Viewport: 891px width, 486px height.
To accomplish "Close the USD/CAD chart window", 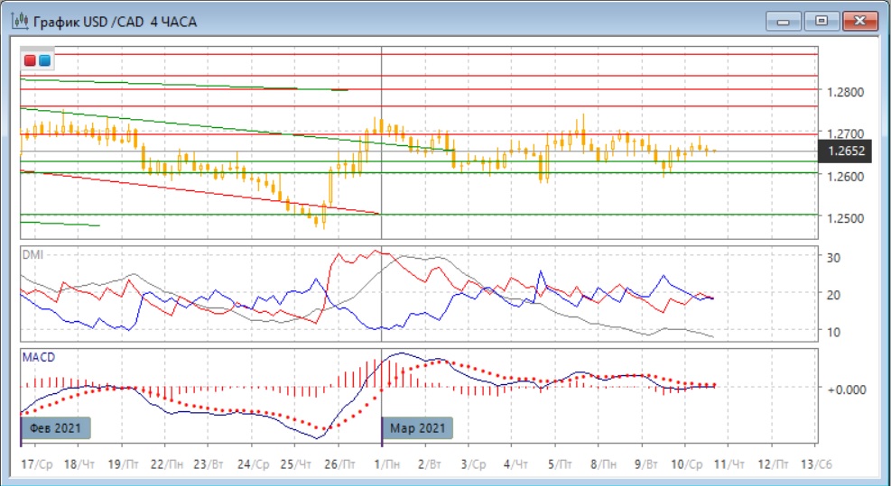I will pos(858,21).
